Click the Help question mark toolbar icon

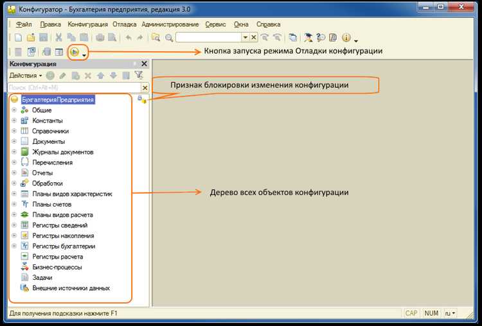[x=319, y=38]
